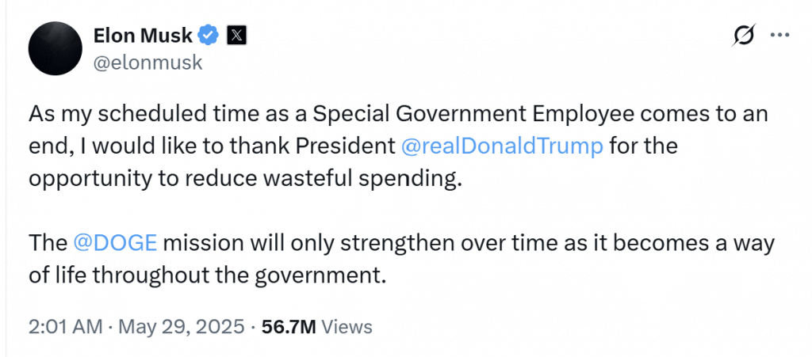The height and width of the screenshot is (357, 812).
Task: Click the blue verified checkmark badge
Action: coord(209,35)
